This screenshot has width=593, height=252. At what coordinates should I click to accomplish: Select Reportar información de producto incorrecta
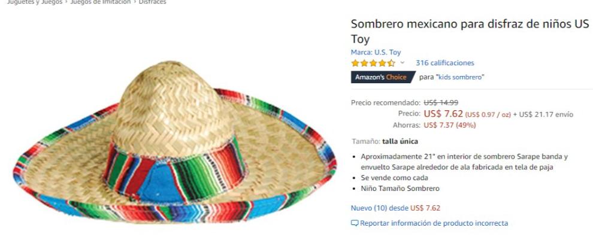tap(434, 223)
